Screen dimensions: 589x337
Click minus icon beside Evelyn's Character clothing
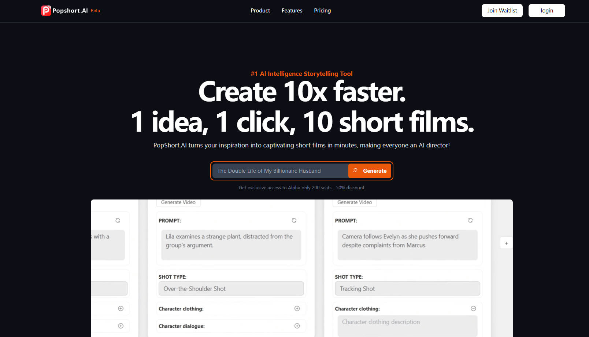[473, 308]
